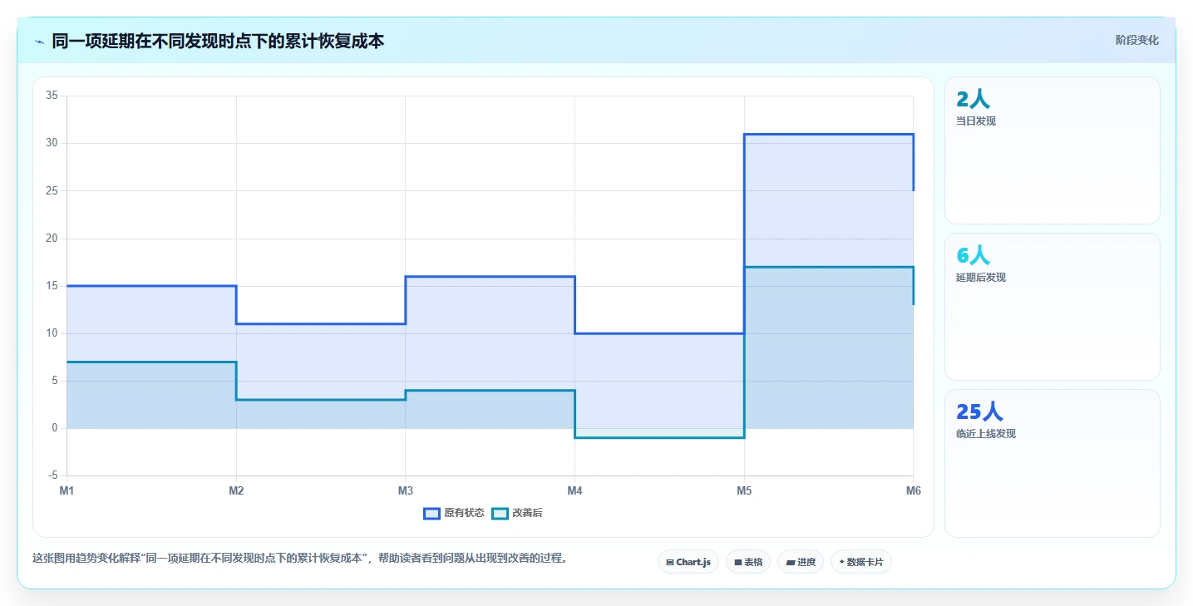The width and height of the screenshot is (1193, 606).
Task: Click the blue 原有状态 legend color box
Action: pos(431,513)
